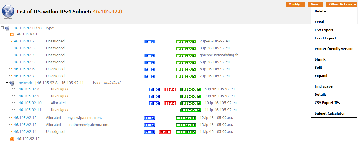
Task: Click IP LOOKUP badge for 46.105.92.11
Action: 190,110
